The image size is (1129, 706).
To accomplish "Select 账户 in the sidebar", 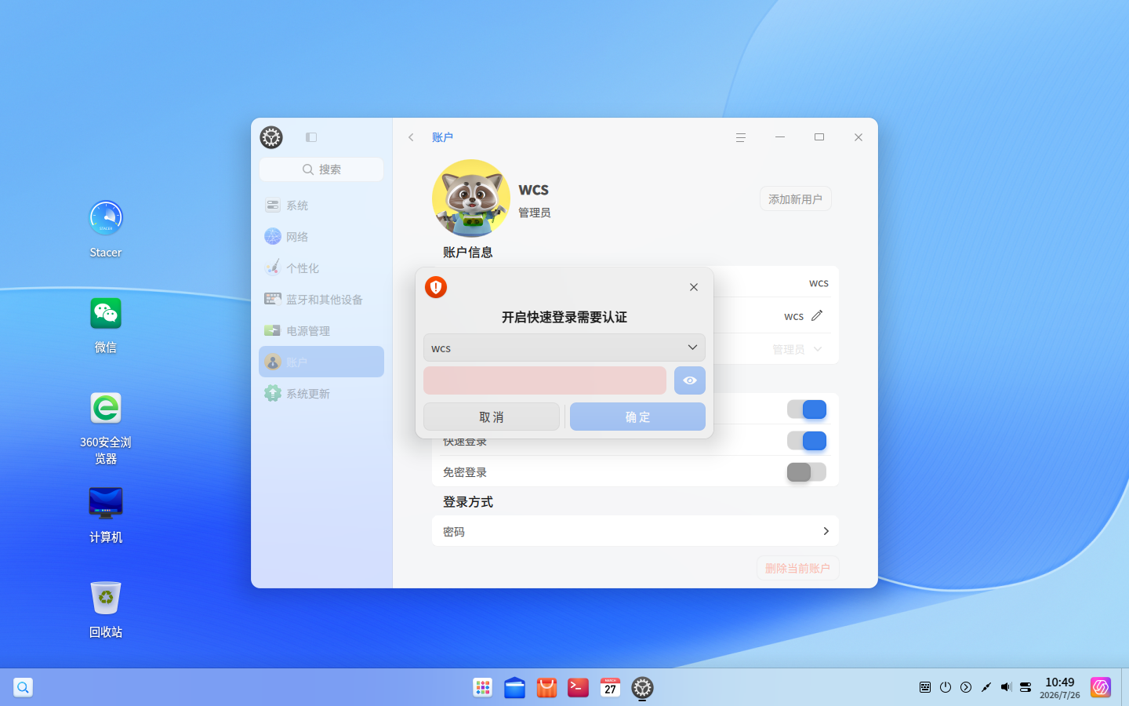I will pyautogui.click(x=321, y=362).
